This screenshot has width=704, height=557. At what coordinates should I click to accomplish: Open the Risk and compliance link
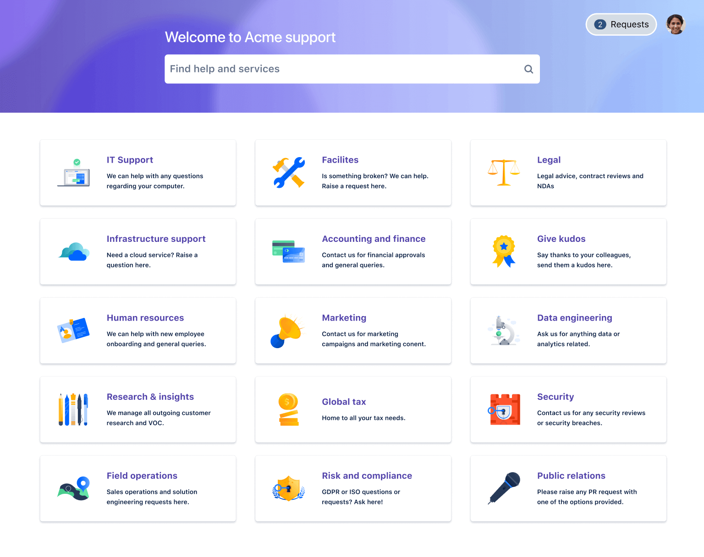pyautogui.click(x=367, y=476)
